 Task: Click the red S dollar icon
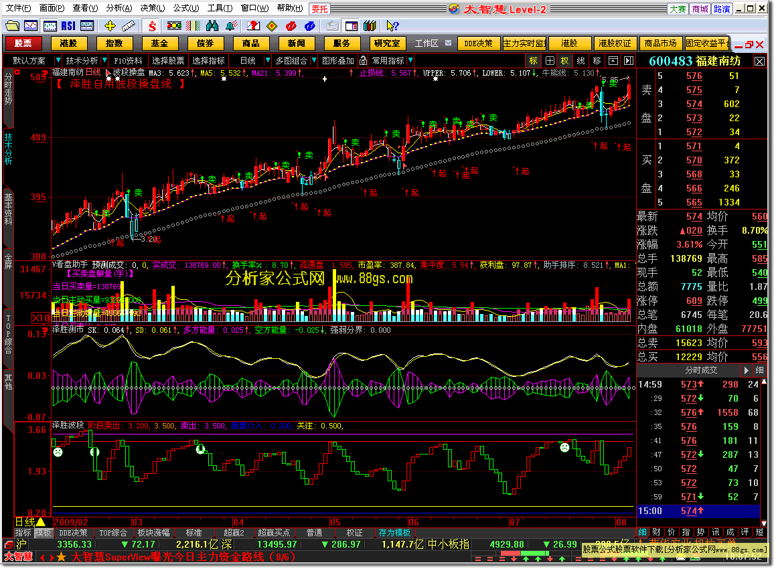click(x=152, y=25)
